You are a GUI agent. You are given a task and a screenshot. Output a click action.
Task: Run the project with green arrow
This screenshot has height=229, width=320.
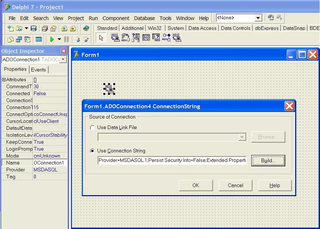tap(52, 39)
